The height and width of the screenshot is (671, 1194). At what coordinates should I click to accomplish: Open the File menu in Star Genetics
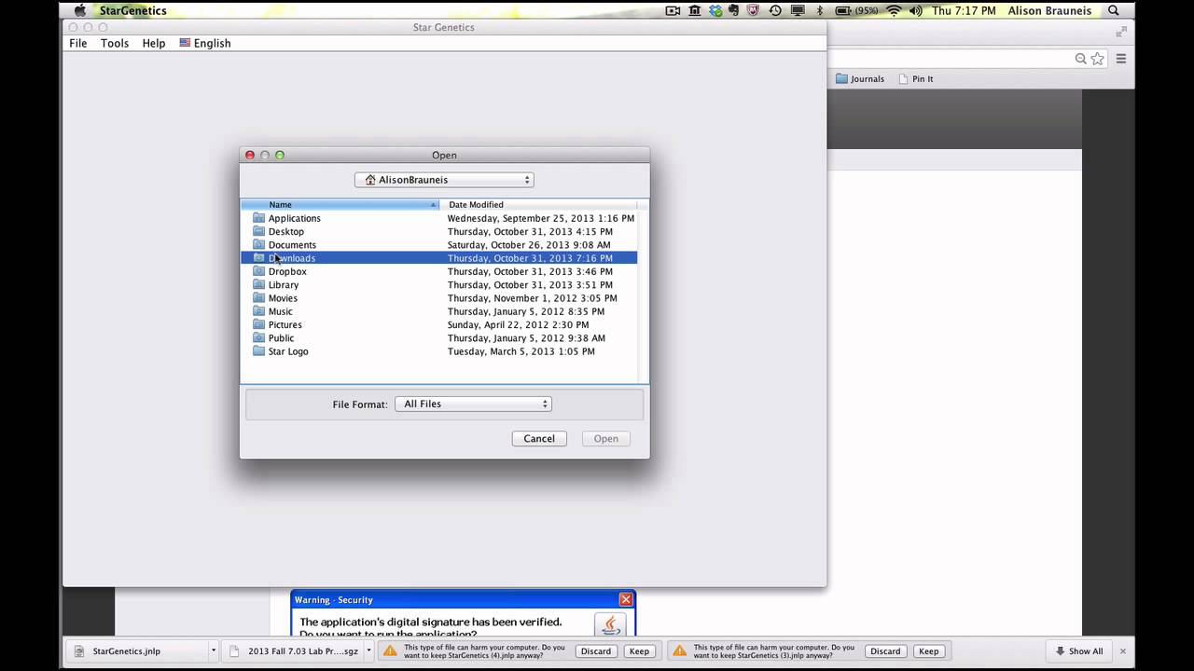78,43
